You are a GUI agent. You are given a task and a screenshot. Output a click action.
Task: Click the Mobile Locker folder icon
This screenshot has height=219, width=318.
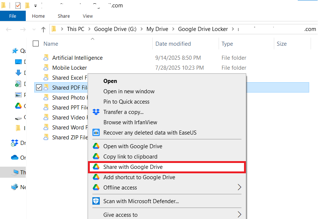point(46,68)
